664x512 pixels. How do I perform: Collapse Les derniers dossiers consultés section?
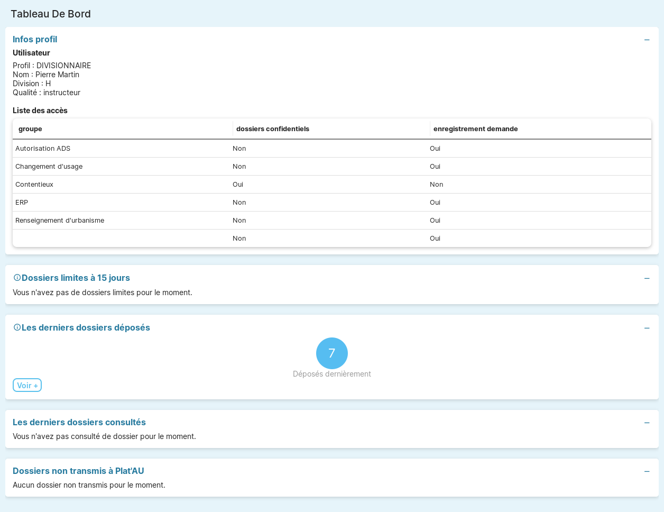[x=647, y=423]
